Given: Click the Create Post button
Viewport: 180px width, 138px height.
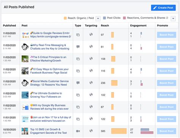Looking at the screenshot, I should pyautogui.click(x=163, y=8).
